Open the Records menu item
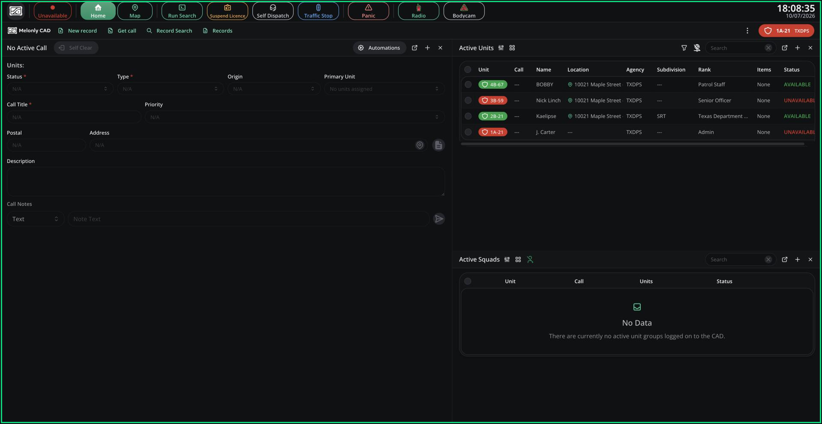The width and height of the screenshot is (822, 424). point(218,31)
